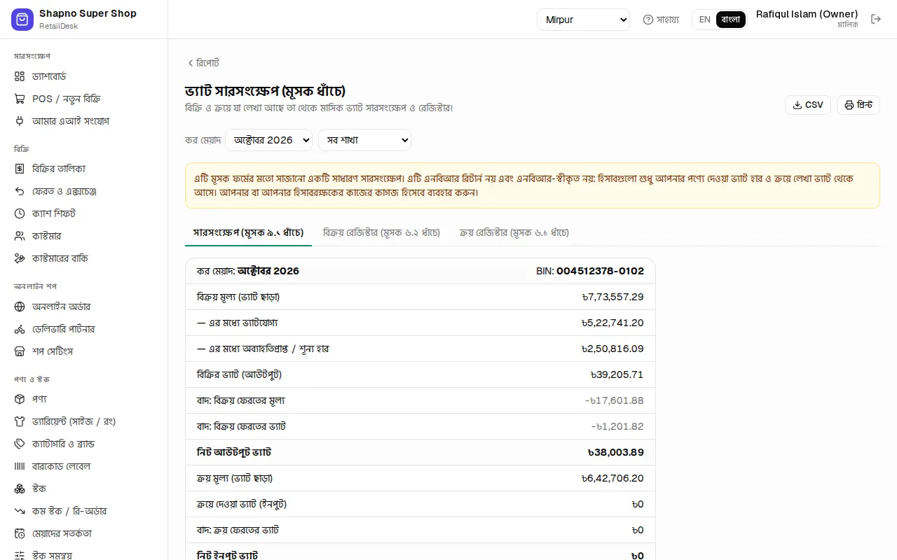Open the সব শাখা branch filter dropdown
This screenshot has height=560, width=897.
tap(364, 140)
